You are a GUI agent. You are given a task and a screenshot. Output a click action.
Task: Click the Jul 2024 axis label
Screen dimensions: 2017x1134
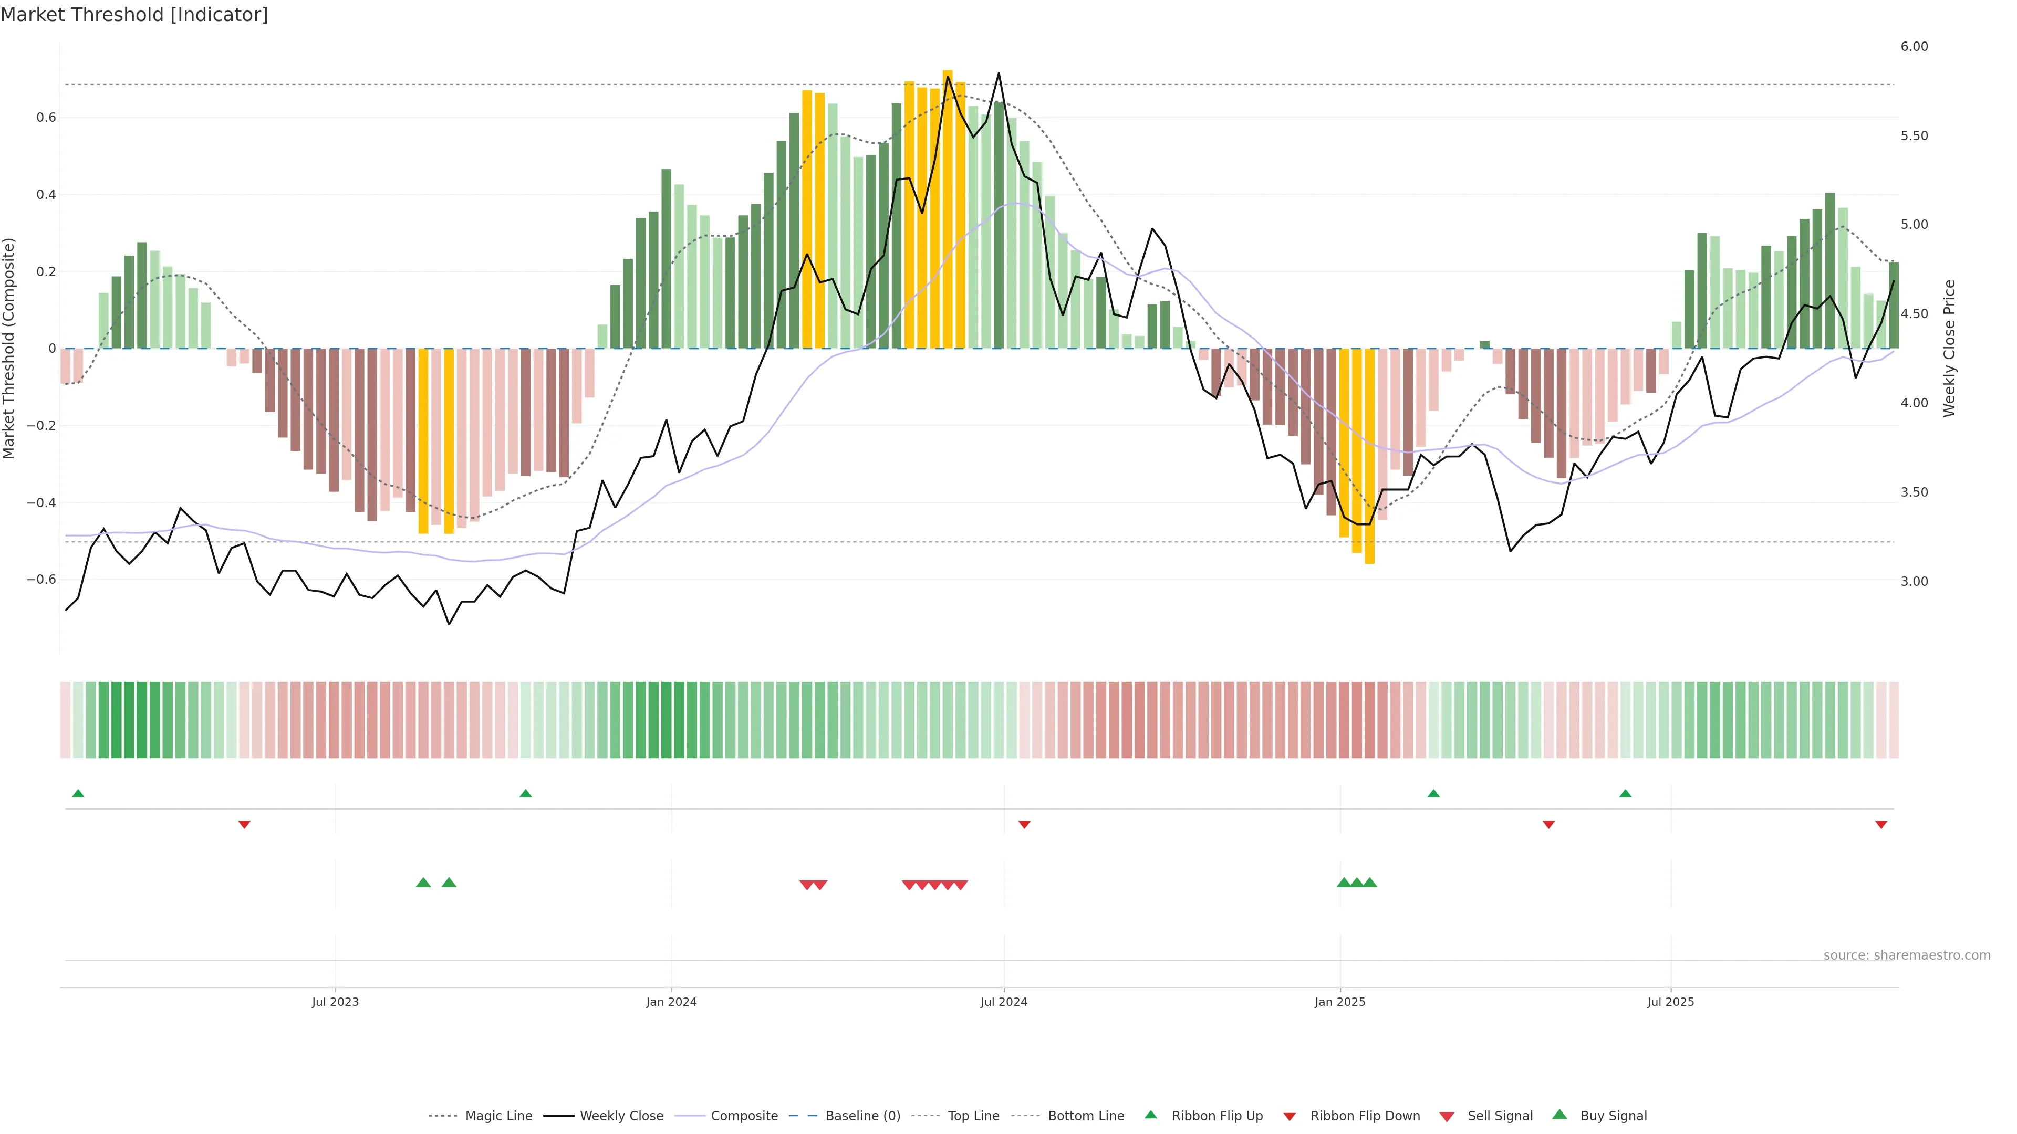pyautogui.click(x=1003, y=1002)
